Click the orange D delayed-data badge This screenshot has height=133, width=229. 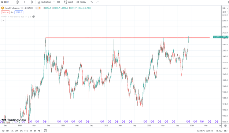39,8
